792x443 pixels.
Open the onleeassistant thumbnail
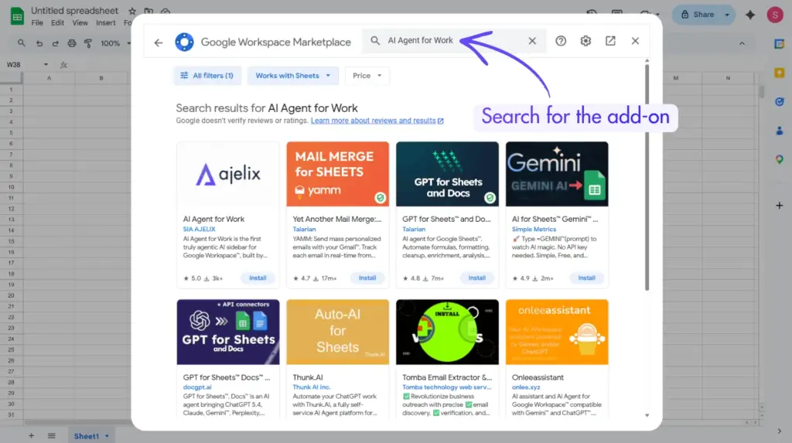pos(557,332)
